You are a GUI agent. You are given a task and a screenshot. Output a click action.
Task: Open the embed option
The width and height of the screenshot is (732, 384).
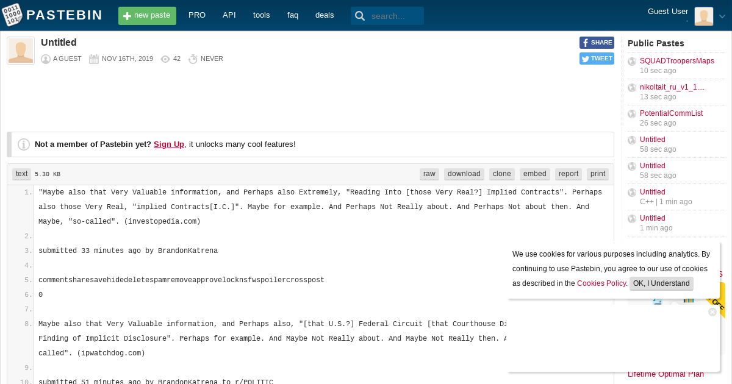535,174
